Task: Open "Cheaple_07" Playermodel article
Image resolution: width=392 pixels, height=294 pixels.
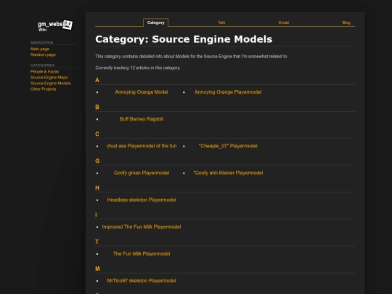Action: pos(228,146)
